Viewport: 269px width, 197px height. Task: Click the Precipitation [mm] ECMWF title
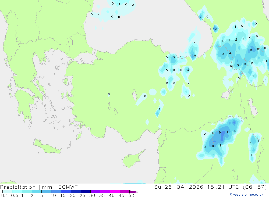pyautogui.click(x=39, y=187)
